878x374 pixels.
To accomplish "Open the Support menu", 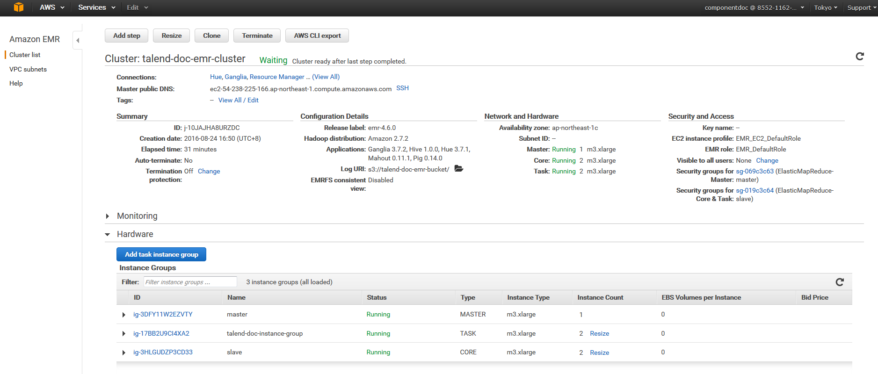I will [x=861, y=7].
